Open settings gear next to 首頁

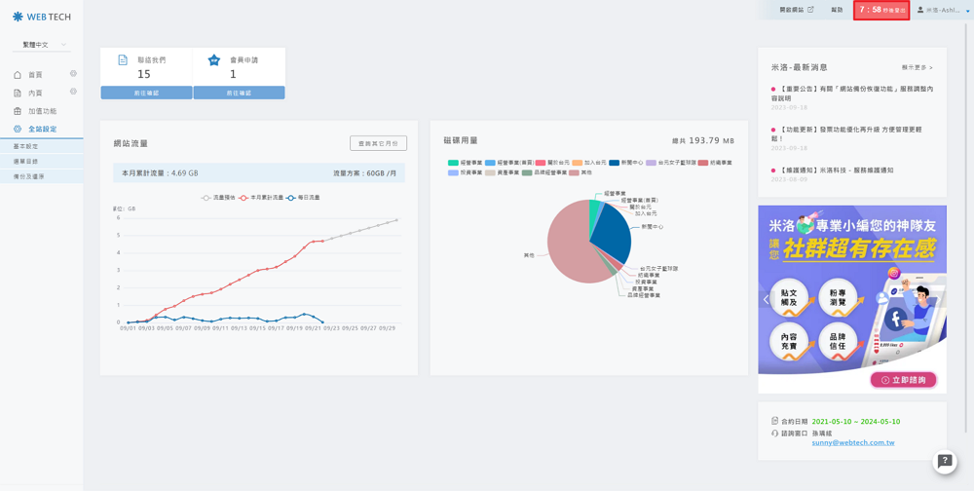[73, 74]
